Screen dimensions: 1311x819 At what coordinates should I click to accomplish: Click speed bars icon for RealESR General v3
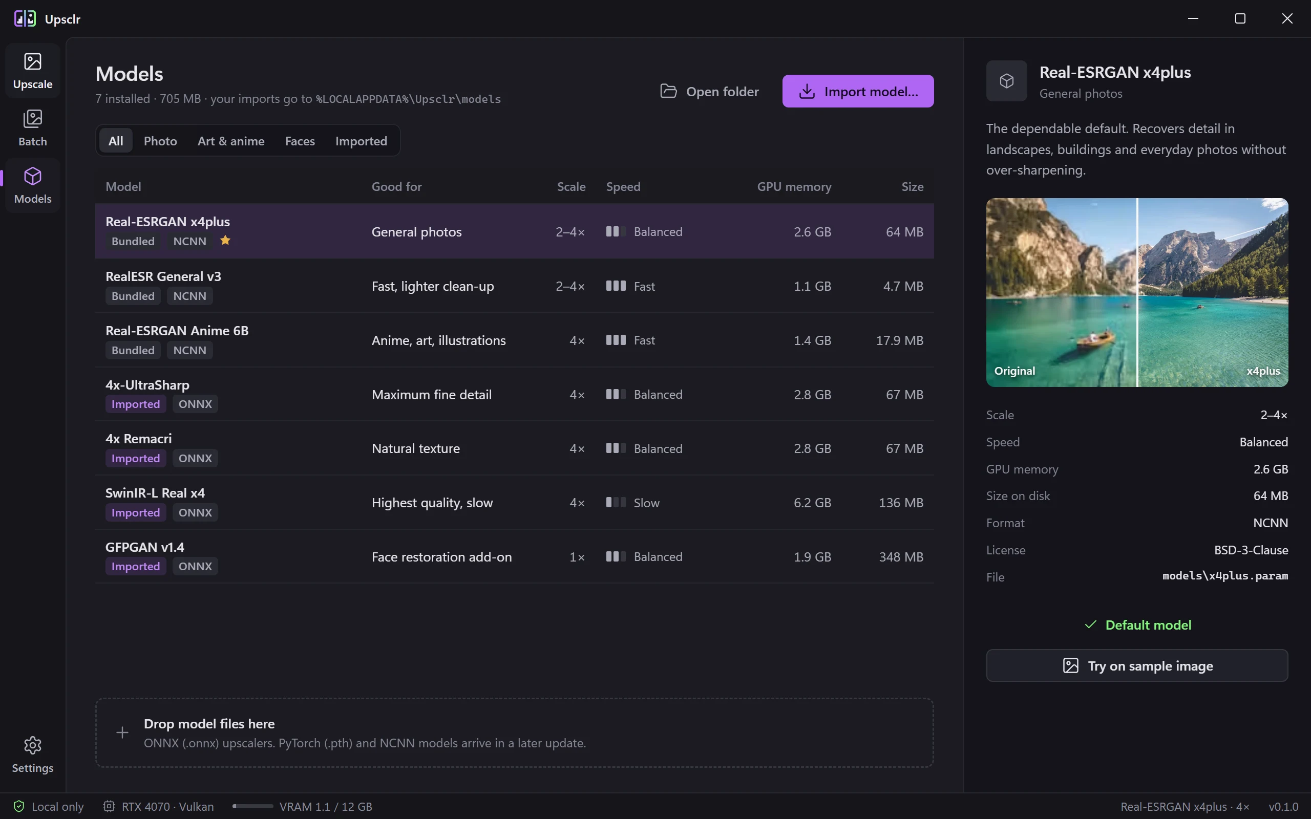[x=616, y=286]
